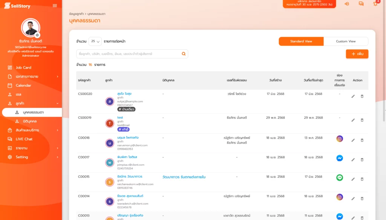Click รหัสลูกค้า column header
Screen dimensions: 386x220
(84, 80)
